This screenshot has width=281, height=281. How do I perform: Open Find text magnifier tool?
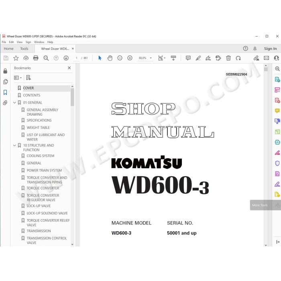coord(46,58)
